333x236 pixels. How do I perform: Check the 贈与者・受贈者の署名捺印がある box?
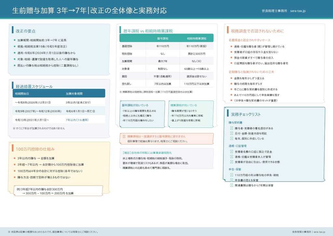(232, 128)
